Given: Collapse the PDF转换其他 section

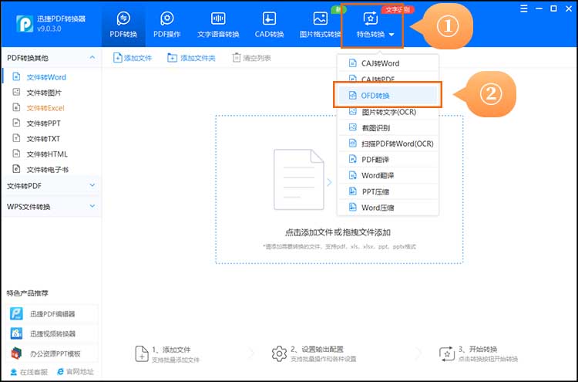Looking at the screenshot, I should (x=92, y=58).
